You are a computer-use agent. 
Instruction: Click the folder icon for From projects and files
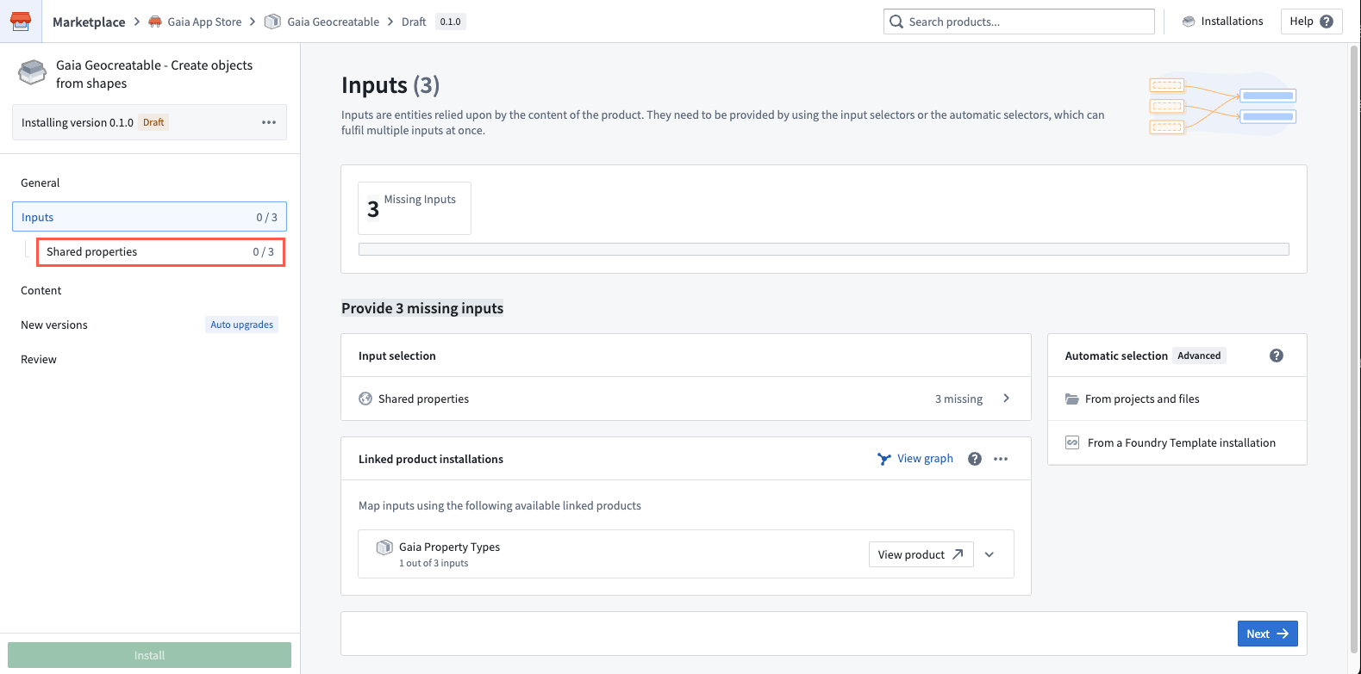[x=1072, y=399]
